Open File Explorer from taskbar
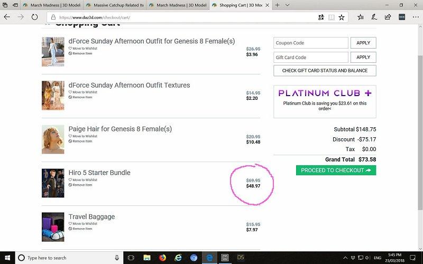 pos(146,258)
